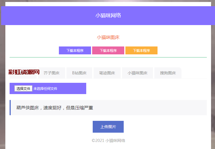The height and width of the screenshot is (149, 215).
Task: Switch to the 芥子图床 tab
Action: 52,73
